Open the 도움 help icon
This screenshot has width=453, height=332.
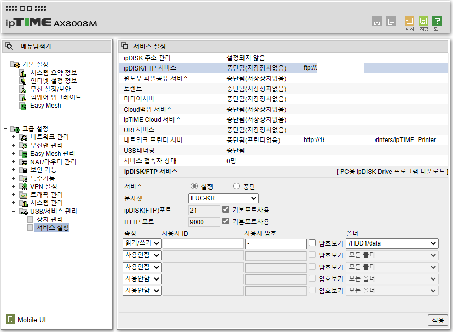click(x=437, y=21)
